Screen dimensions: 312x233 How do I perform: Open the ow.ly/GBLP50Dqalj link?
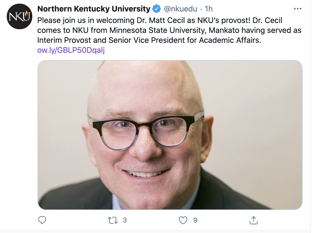tap(71, 50)
